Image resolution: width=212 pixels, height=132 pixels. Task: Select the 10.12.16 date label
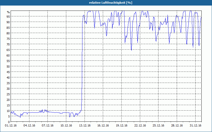(66, 126)
